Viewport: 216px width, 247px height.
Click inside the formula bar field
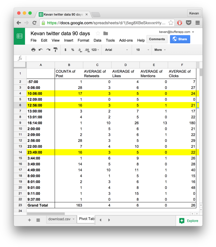pos(112,58)
